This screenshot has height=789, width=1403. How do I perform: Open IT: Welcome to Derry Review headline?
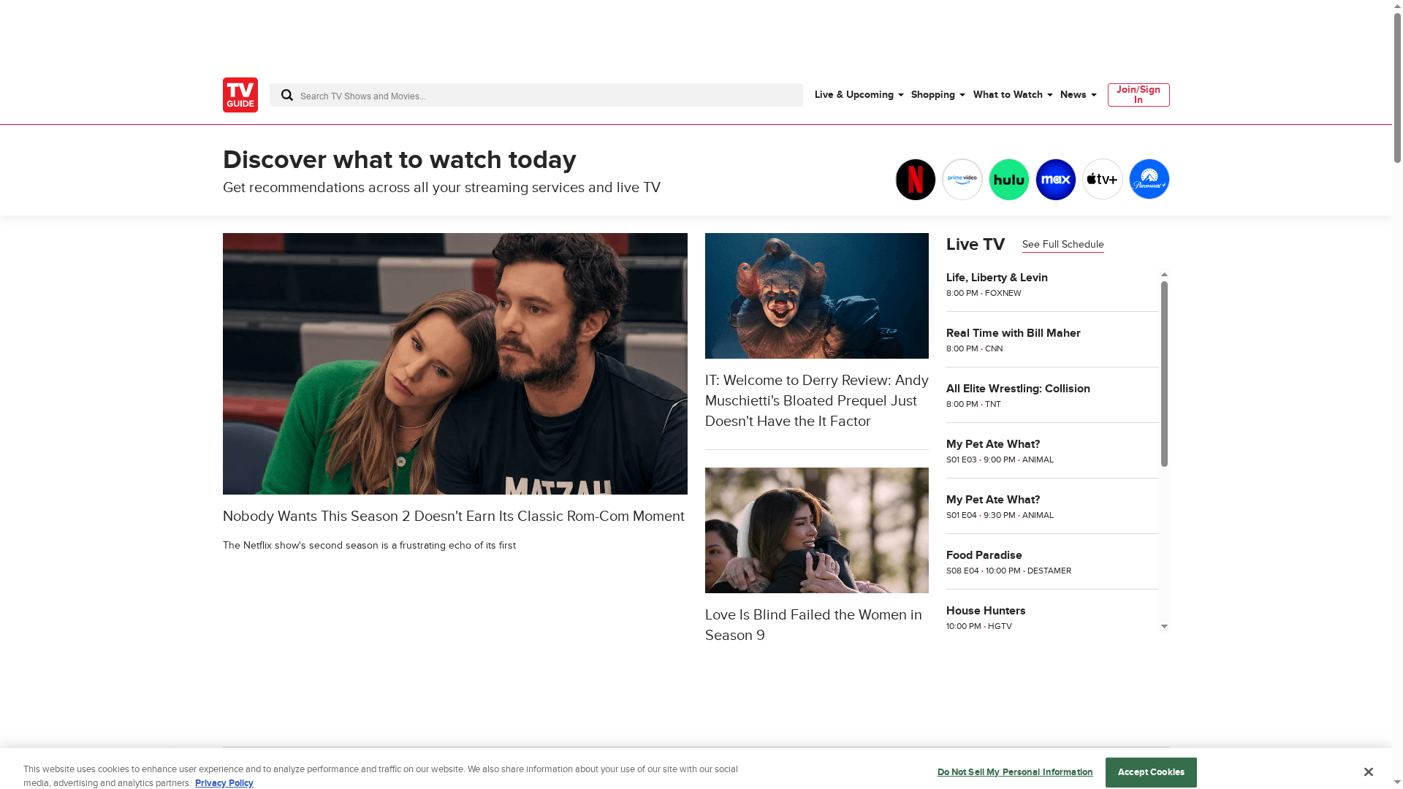[x=816, y=401]
